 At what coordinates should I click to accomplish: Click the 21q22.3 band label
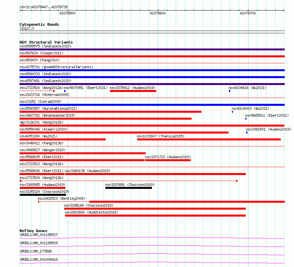click(27, 28)
